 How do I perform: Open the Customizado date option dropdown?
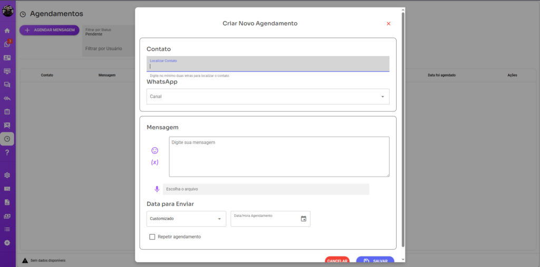pyautogui.click(x=186, y=218)
